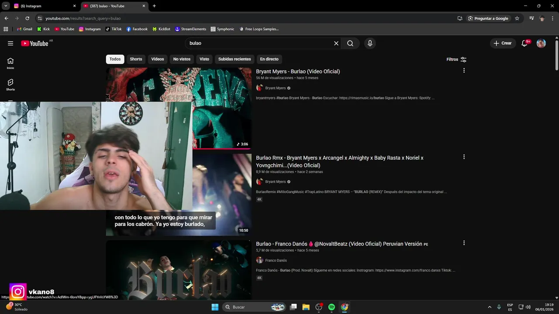Clear the search box with the X
The image size is (559, 314).
336,43
